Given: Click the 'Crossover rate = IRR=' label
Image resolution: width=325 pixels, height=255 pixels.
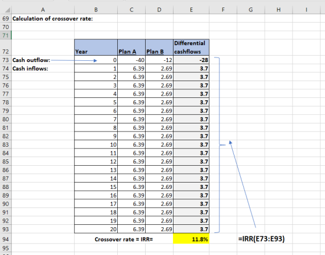Looking at the screenshot, I should click(124, 239).
